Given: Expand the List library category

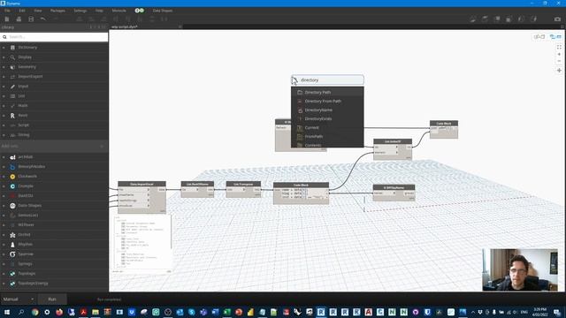Looking at the screenshot, I should coord(4,96).
